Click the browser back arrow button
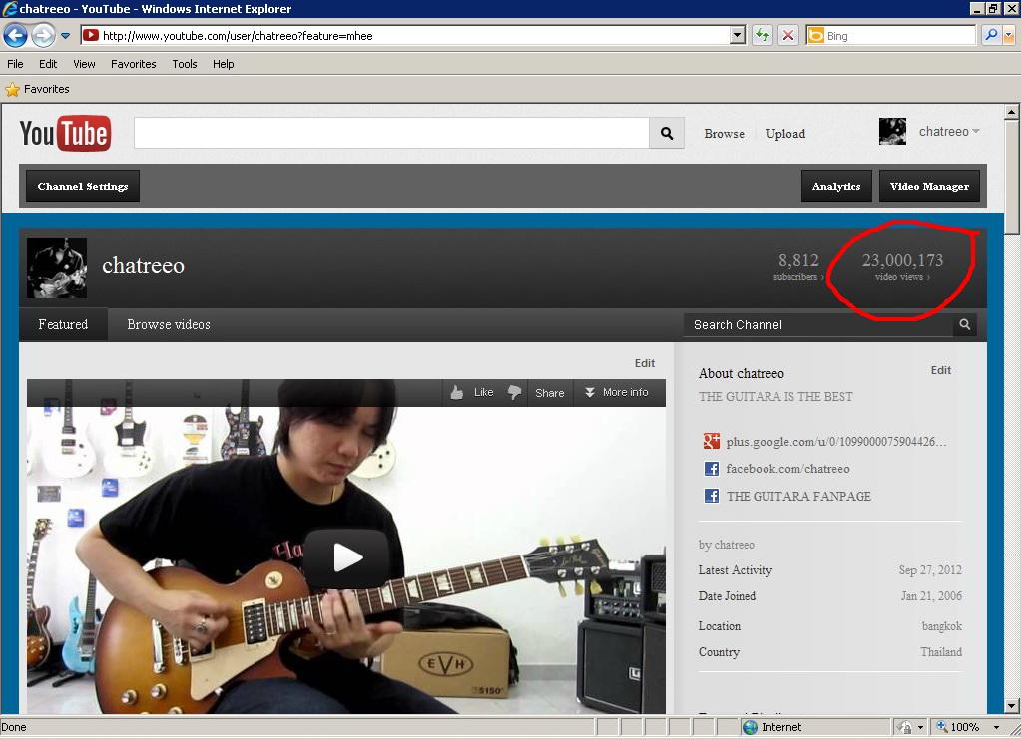The height and width of the screenshot is (740, 1021). pos(15,35)
